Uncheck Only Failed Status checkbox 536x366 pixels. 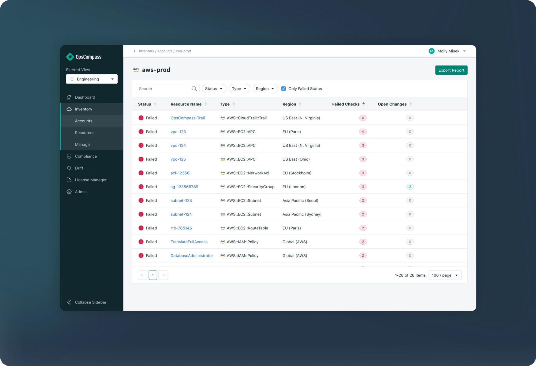point(284,88)
